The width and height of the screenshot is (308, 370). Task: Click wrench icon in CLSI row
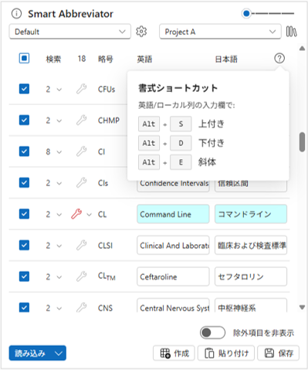(81, 246)
